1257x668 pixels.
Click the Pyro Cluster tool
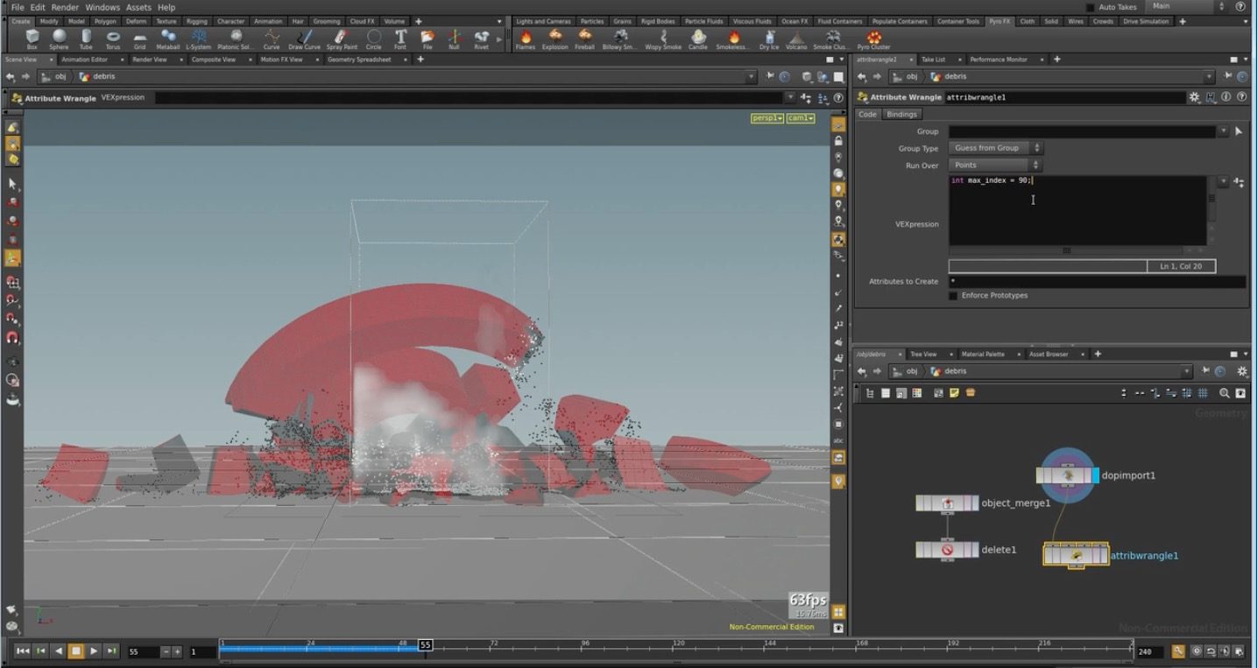tap(874, 39)
